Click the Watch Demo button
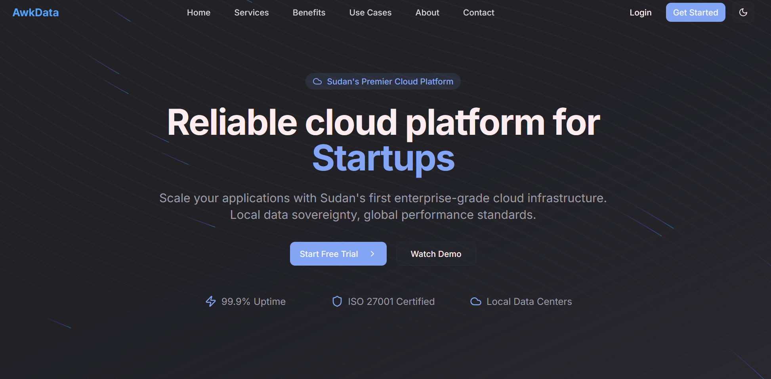The width and height of the screenshot is (771, 379). [436, 254]
